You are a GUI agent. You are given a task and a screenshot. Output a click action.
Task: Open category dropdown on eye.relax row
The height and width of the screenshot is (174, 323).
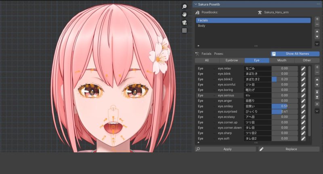pos(214,68)
